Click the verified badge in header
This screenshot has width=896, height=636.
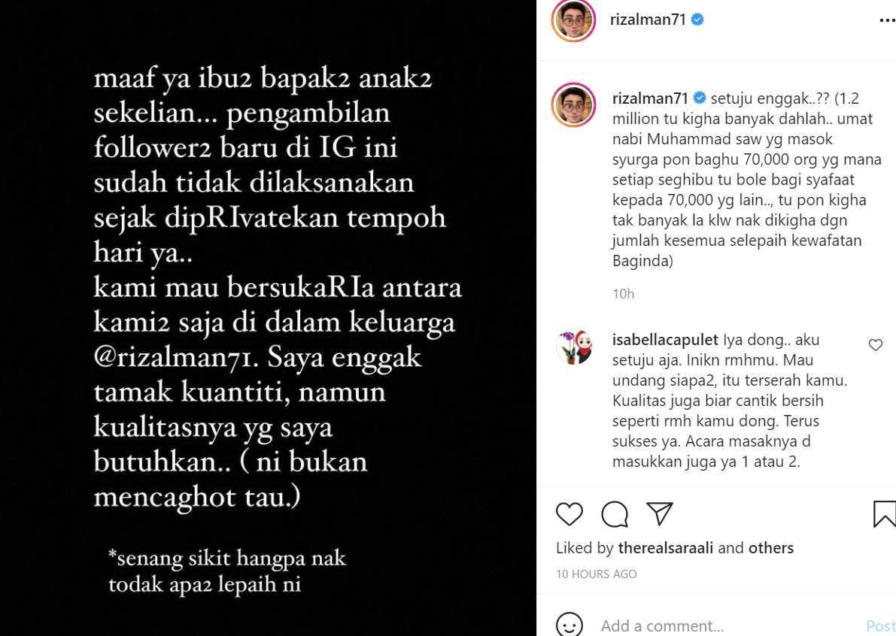click(697, 20)
